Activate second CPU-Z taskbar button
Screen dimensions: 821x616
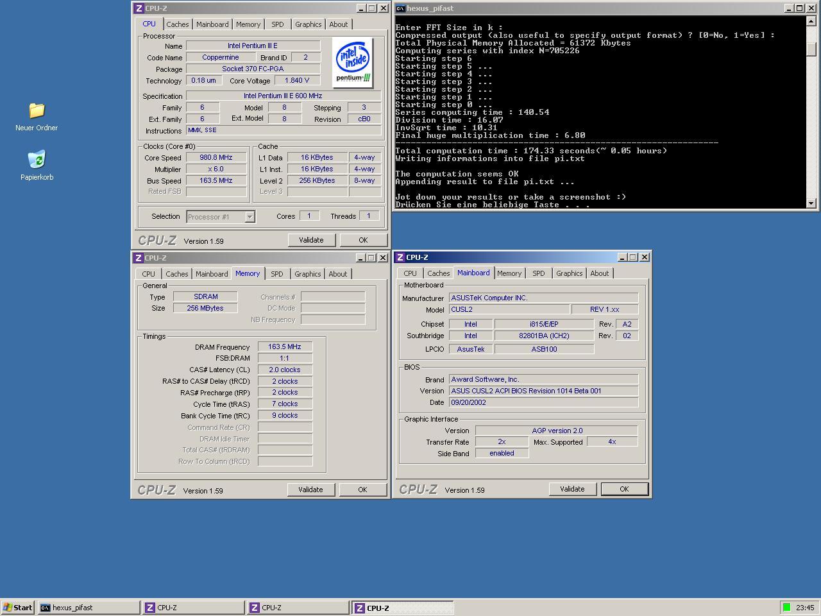point(298,608)
